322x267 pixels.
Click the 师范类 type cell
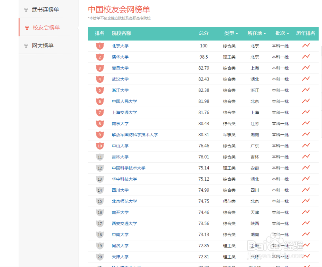(x=229, y=201)
